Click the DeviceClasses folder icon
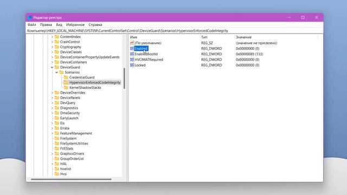This screenshot has height=195, width=347. (57, 52)
